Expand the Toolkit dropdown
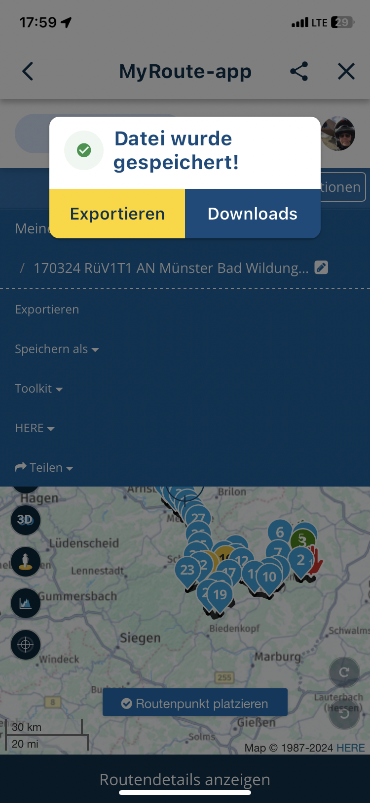370x803 pixels. click(x=39, y=389)
